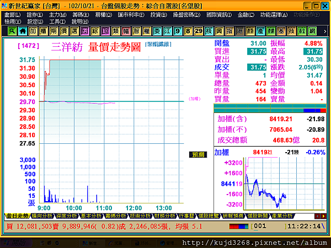Viewport: 331px width, 248px height.
Task: Click the dark 港 toolbar icon
Action: [239, 31]
